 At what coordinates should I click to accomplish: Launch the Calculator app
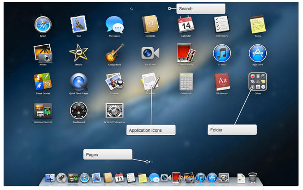point(186,82)
